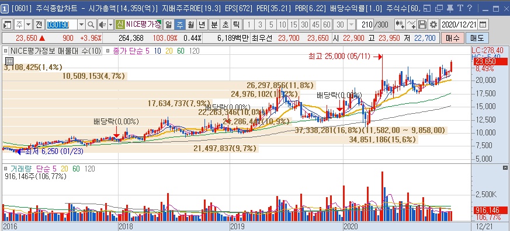Open the candlestick chart add tool
This screenshot has height=231, width=510.
tap(400, 24)
